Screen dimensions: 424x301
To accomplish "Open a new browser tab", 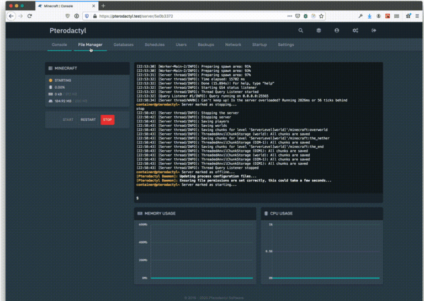I will pyautogui.click(x=103, y=6).
